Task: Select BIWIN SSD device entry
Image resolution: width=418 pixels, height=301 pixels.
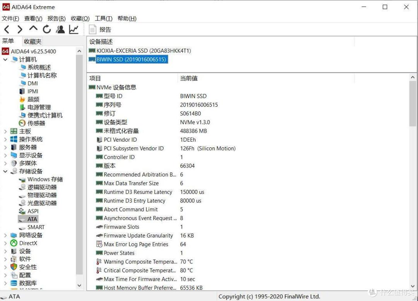Action: click(x=128, y=60)
